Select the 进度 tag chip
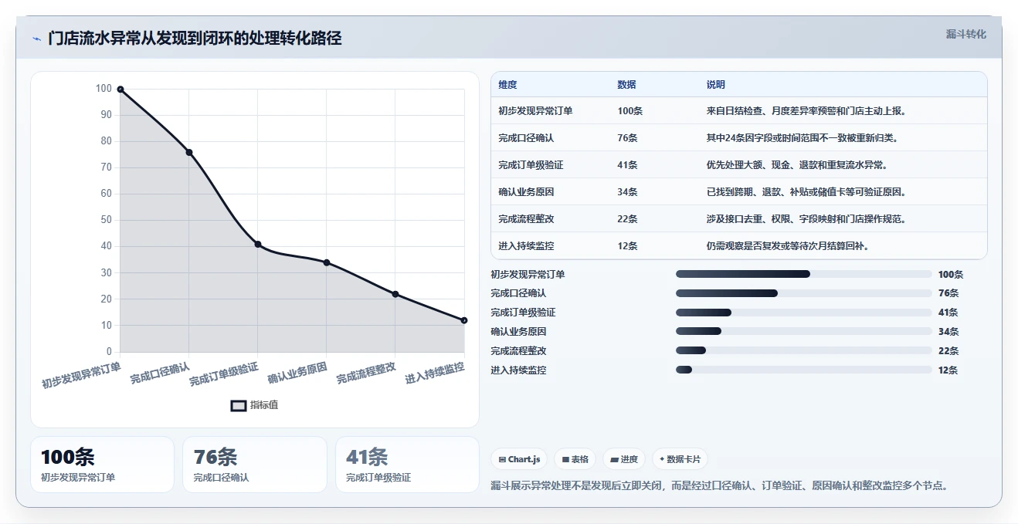 (624, 459)
